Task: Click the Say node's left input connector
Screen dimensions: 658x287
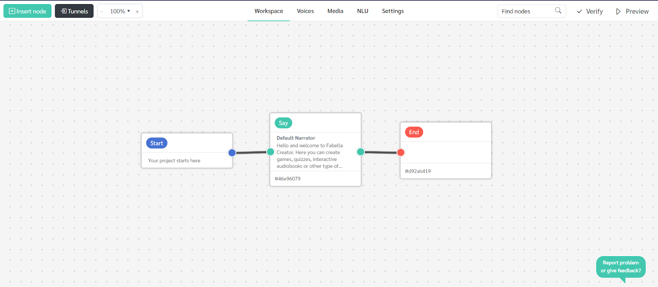Action: (270, 152)
